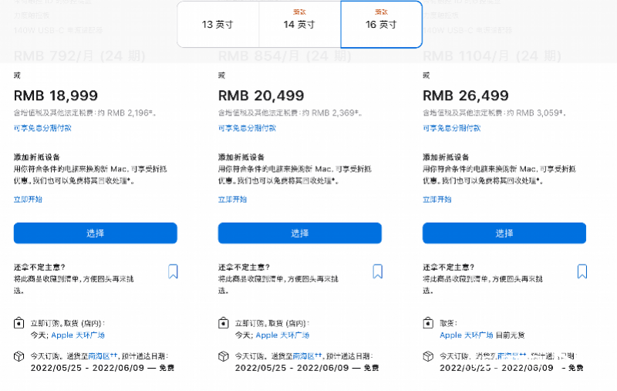
Task: Click the pickup bag icon under RMB 26,499 model
Action: pos(427,324)
